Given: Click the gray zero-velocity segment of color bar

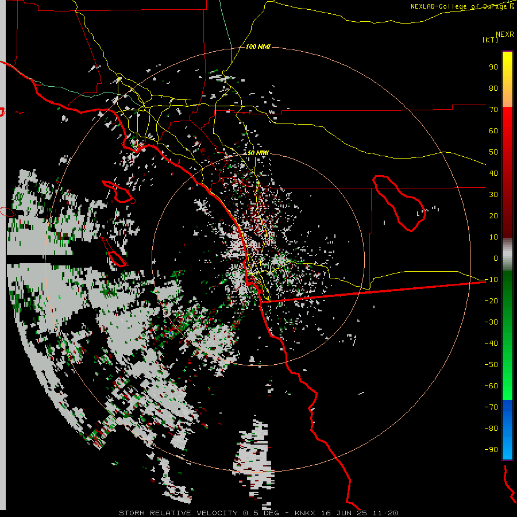Looking at the screenshot, I should (x=507, y=254).
